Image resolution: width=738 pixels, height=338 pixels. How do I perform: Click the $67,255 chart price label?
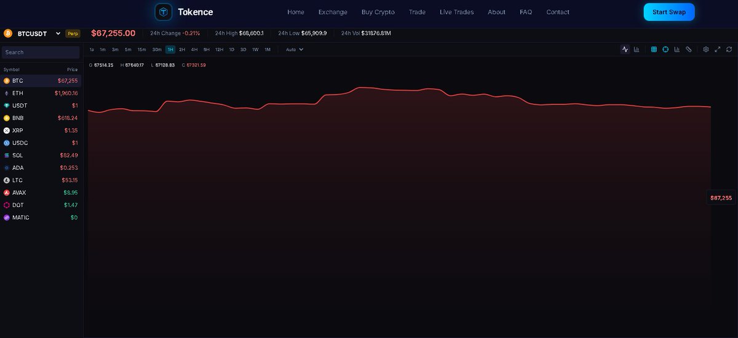pos(721,198)
